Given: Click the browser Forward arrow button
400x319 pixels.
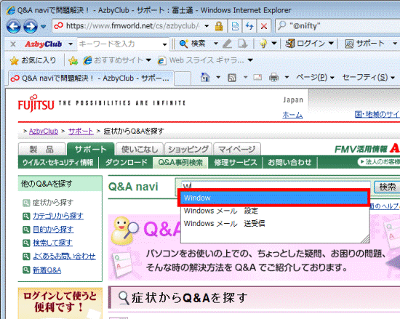Looking at the screenshot, I should tap(31, 26).
